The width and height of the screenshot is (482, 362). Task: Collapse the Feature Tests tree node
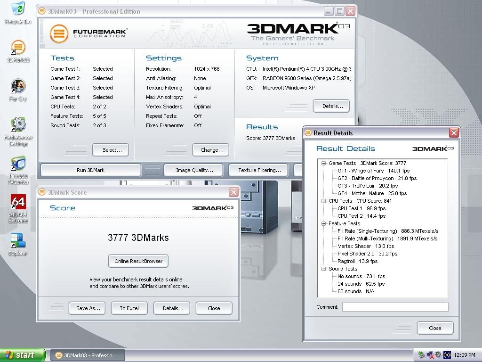point(323,223)
